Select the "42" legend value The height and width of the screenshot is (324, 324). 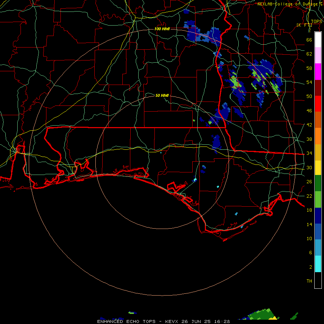pyautogui.click(x=309, y=125)
